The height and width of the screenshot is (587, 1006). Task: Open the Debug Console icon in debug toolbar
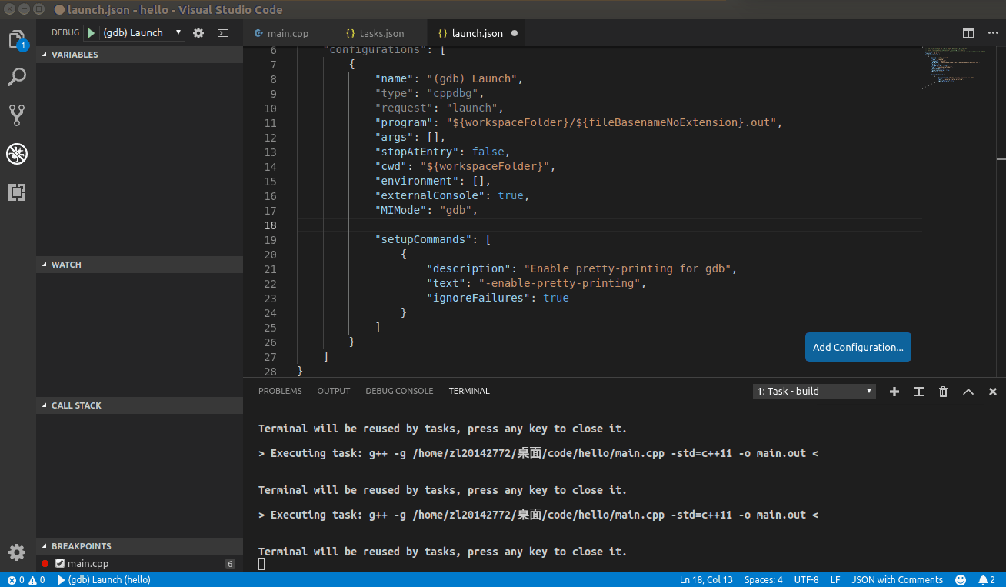point(223,33)
